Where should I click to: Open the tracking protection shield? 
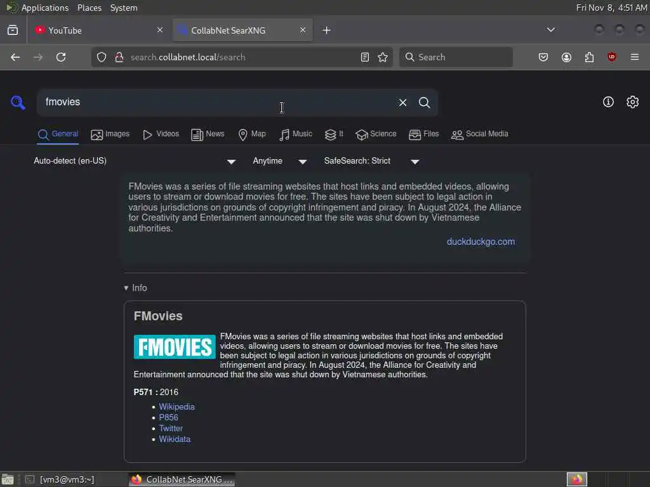[x=102, y=57]
